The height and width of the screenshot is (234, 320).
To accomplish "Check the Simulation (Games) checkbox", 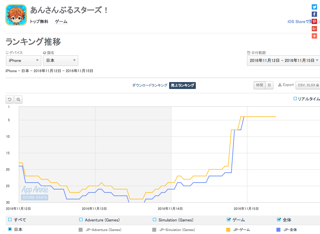I will tap(155, 219).
